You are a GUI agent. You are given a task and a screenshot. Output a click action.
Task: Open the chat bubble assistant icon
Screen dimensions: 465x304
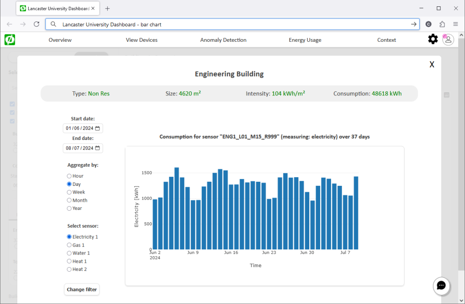pos(441,286)
